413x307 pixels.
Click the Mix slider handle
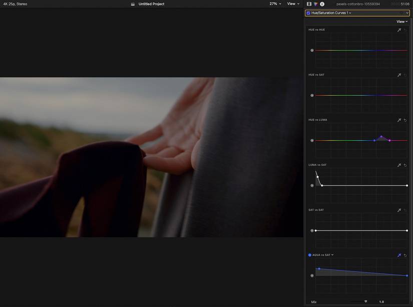tap(365, 301)
